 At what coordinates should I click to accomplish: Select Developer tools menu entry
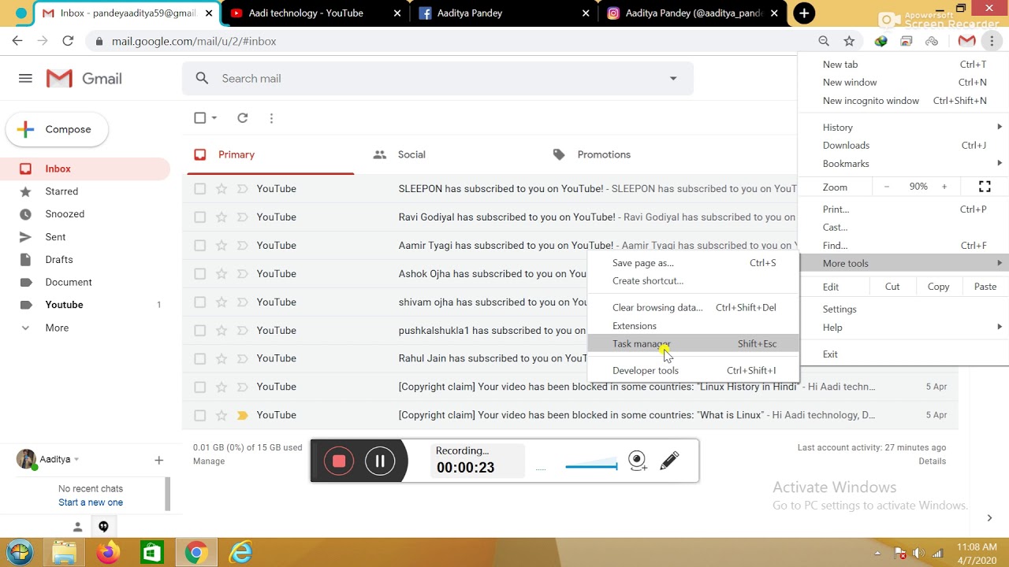pos(694,371)
